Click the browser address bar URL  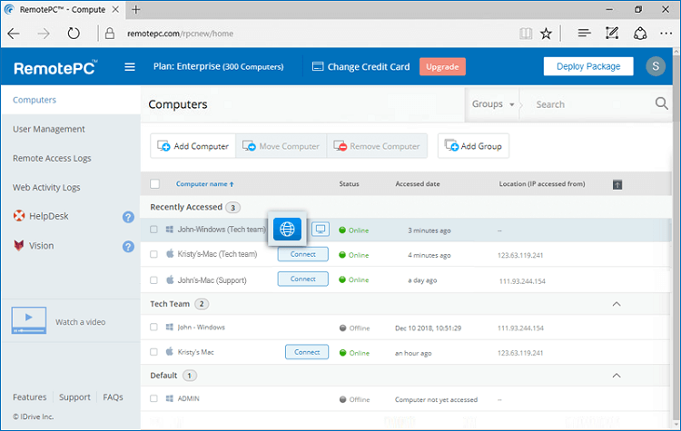(180, 34)
